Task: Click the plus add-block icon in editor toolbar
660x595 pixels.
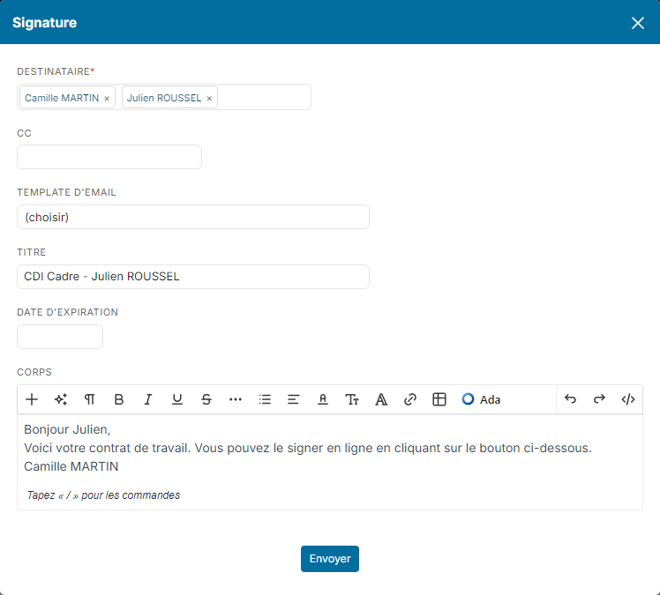Action: click(x=32, y=399)
